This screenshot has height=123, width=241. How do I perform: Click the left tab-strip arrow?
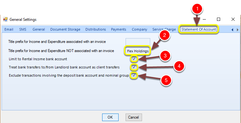(x=232, y=30)
